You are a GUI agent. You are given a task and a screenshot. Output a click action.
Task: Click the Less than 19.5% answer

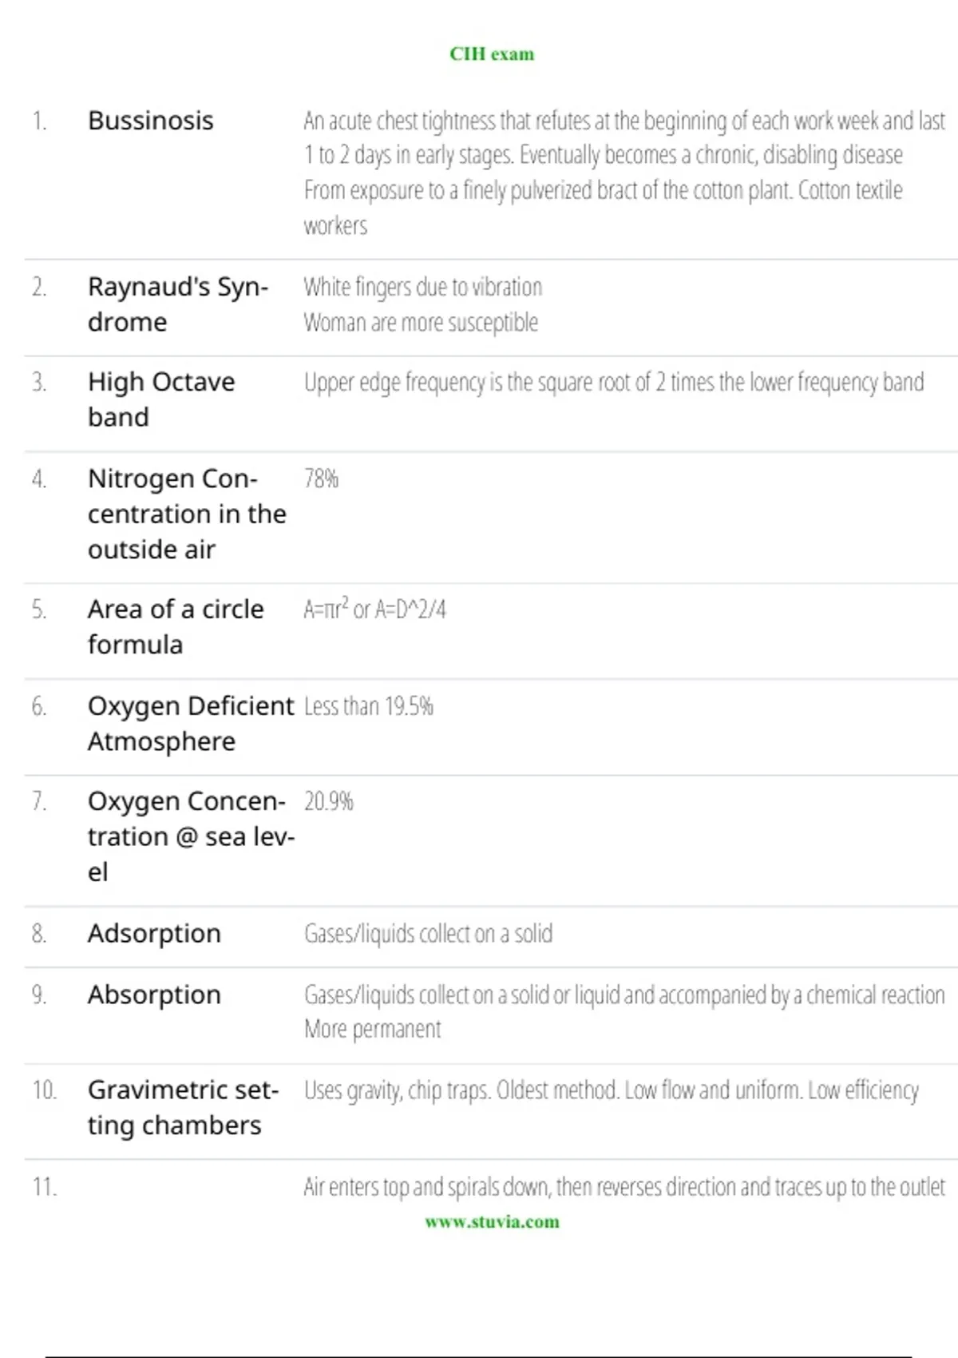point(369,706)
